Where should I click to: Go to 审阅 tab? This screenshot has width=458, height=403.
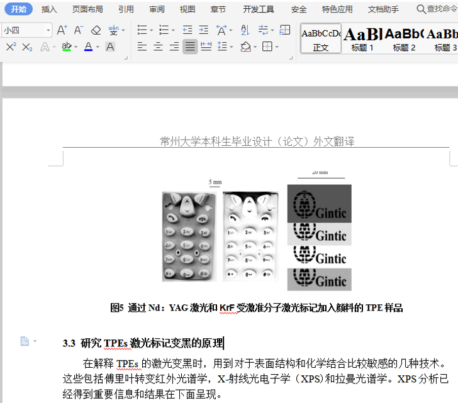click(x=157, y=9)
